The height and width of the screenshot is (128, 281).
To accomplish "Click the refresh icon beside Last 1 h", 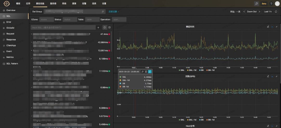I will point(276,12).
